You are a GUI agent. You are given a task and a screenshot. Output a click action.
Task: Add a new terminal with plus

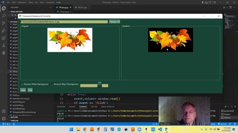pos(225,107)
